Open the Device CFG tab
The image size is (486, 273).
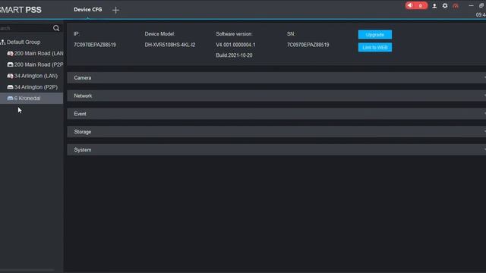tap(88, 10)
